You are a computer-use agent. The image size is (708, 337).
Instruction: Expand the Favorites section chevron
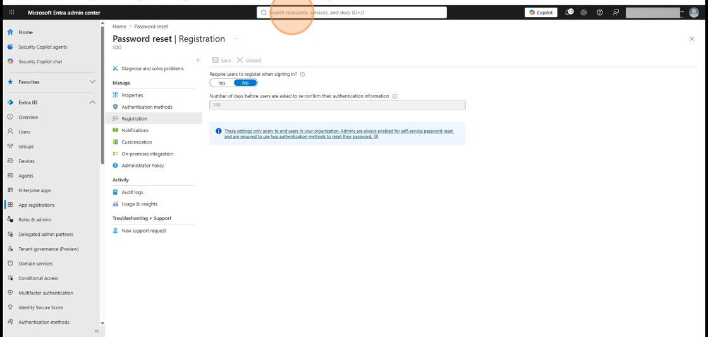pyautogui.click(x=92, y=82)
